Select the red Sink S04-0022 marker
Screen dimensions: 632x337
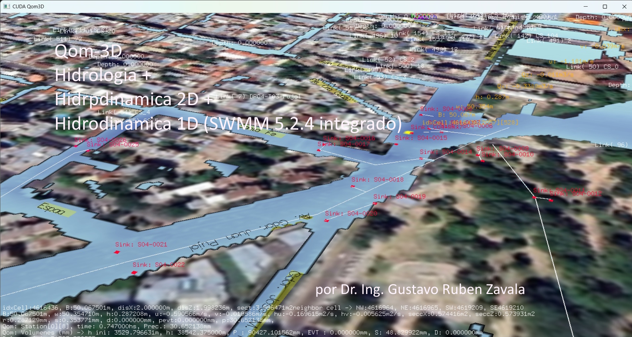tap(134, 273)
